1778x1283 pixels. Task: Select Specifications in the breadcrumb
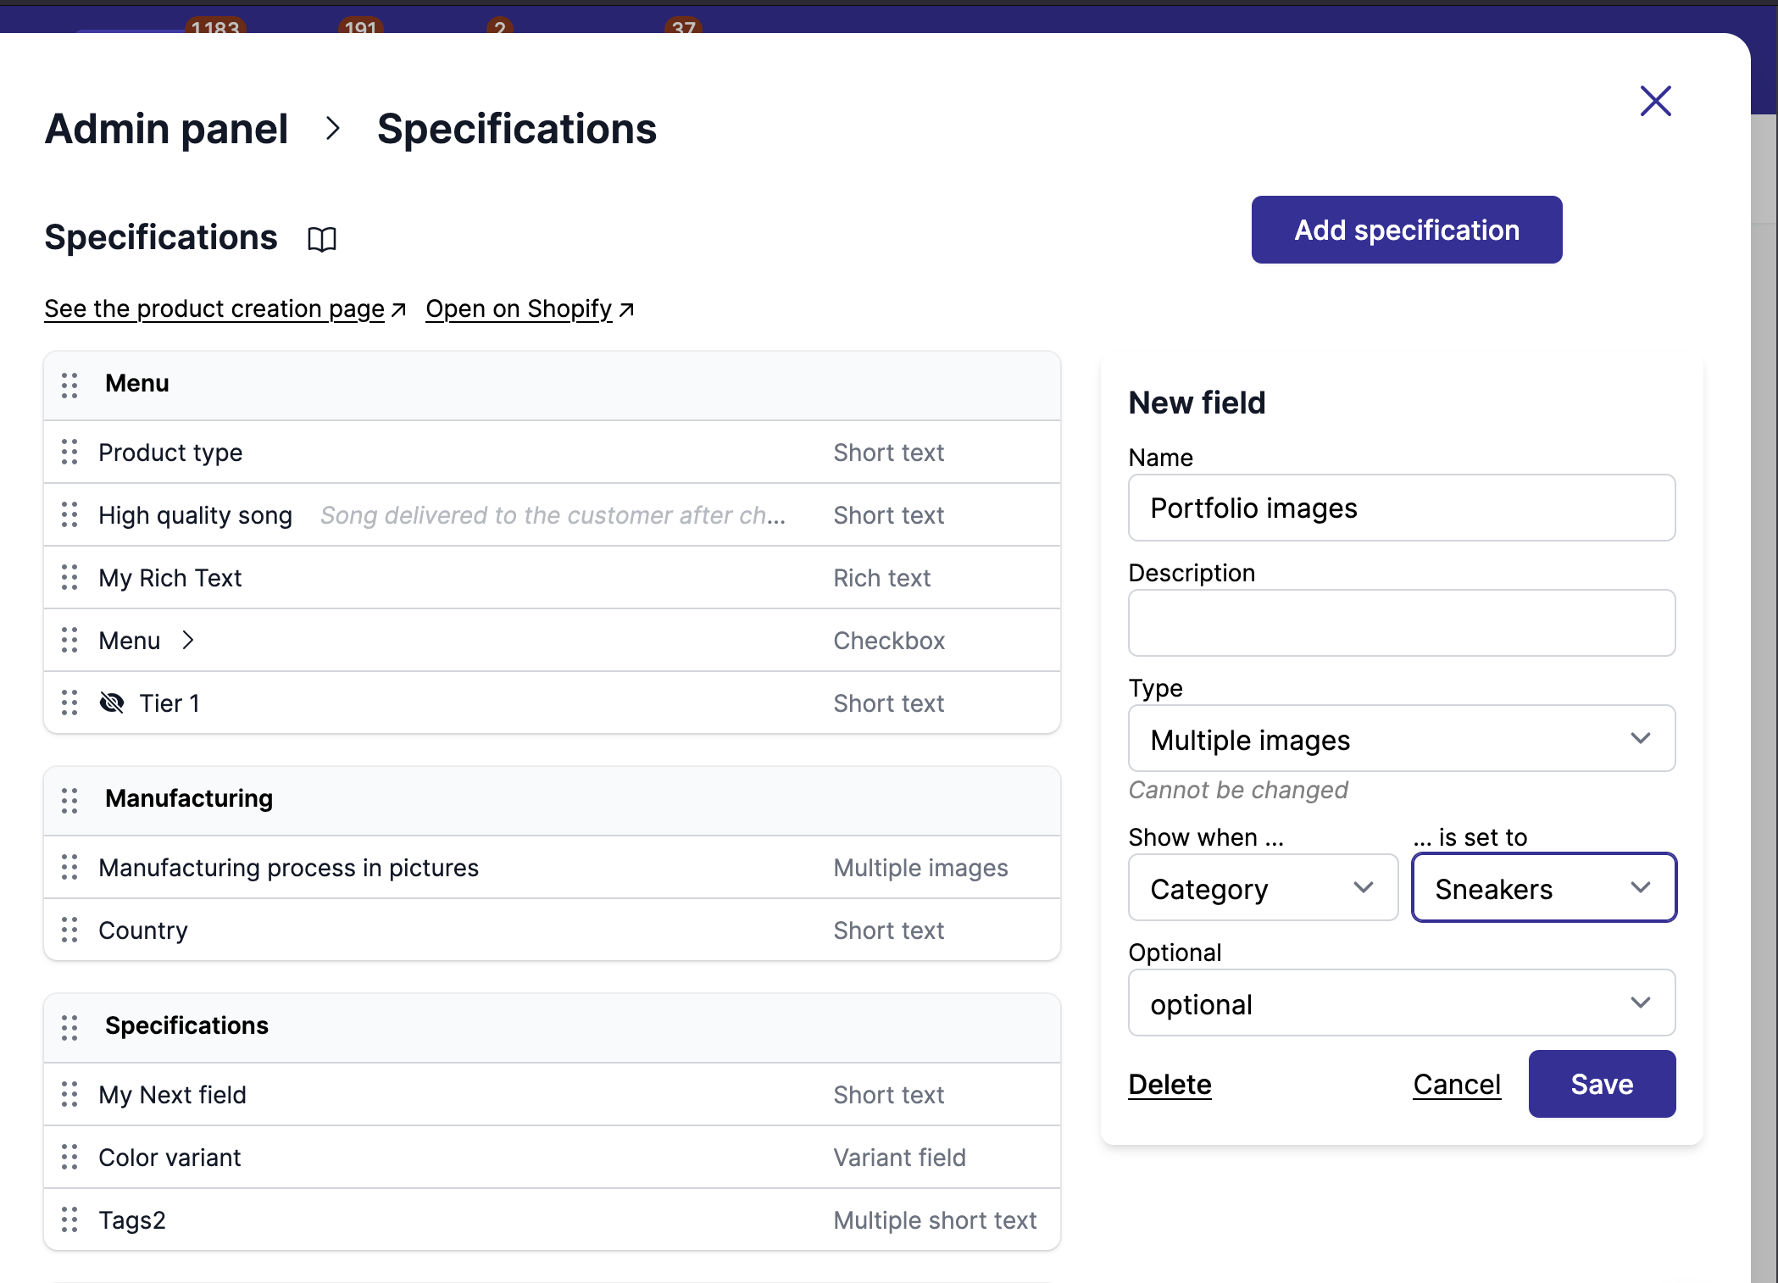pos(517,129)
